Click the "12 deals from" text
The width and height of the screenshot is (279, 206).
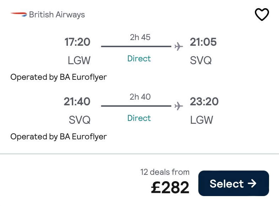[165, 172]
